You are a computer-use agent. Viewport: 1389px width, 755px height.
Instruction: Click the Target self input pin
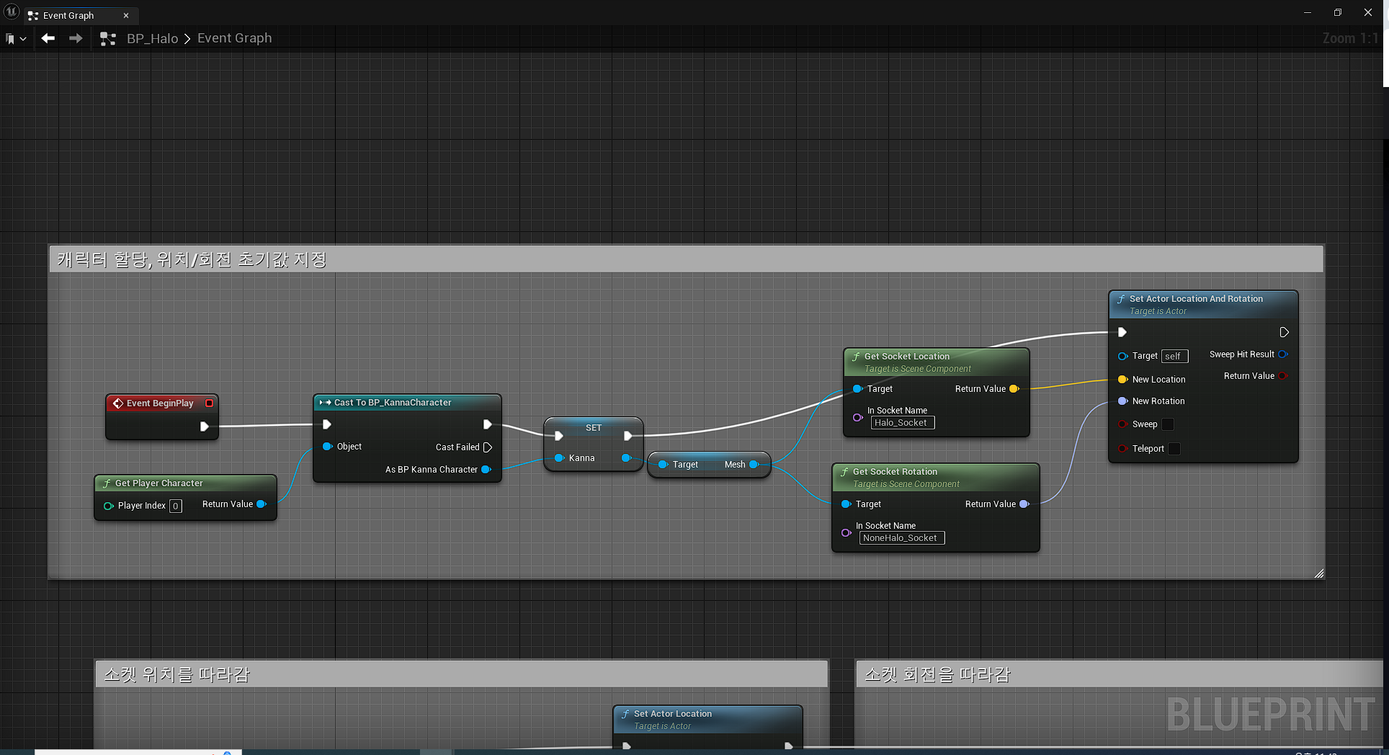click(x=1122, y=356)
